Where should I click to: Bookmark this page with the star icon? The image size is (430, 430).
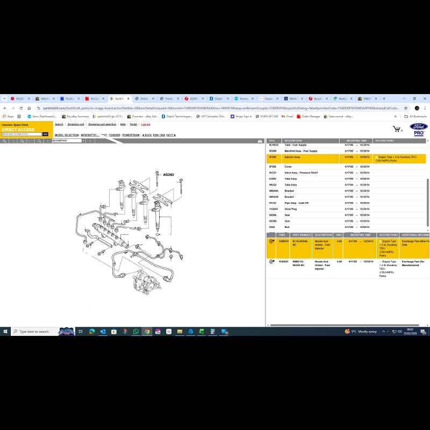[406, 108]
